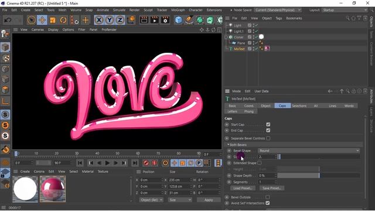Enable Bevel Outside checkbox
This screenshot has width=375, height=211.
click(268, 197)
